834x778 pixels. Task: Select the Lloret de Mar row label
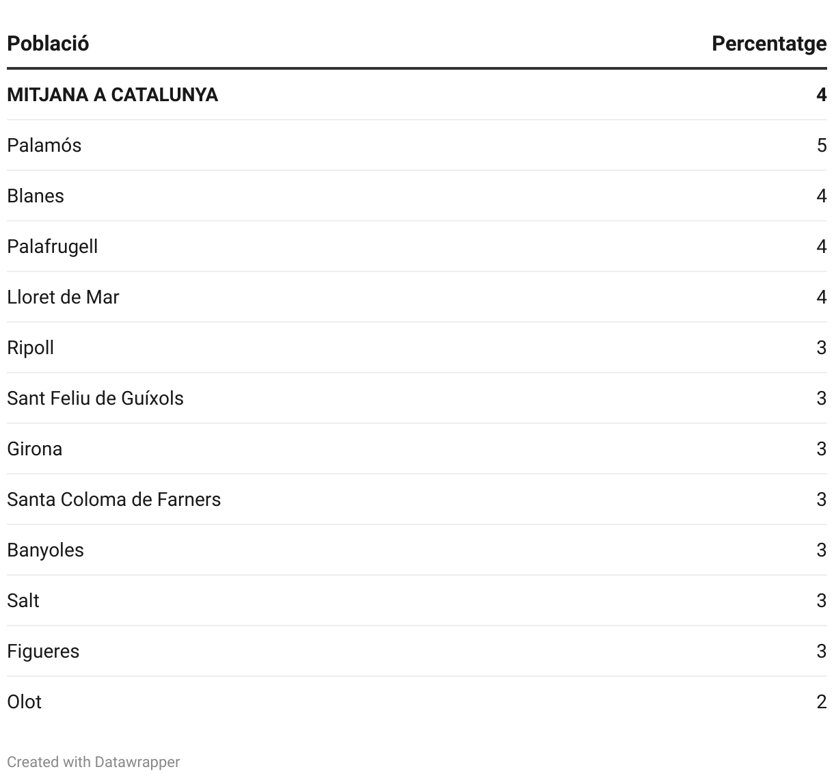point(63,297)
